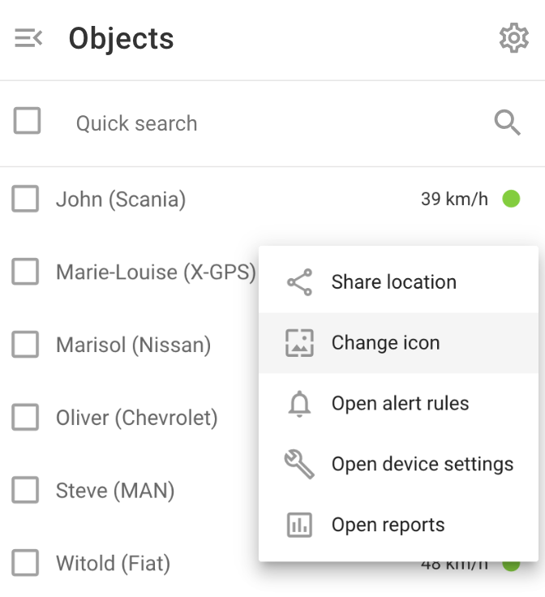
Task: Click the reports chart icon
Action: (x=299, y=525)
